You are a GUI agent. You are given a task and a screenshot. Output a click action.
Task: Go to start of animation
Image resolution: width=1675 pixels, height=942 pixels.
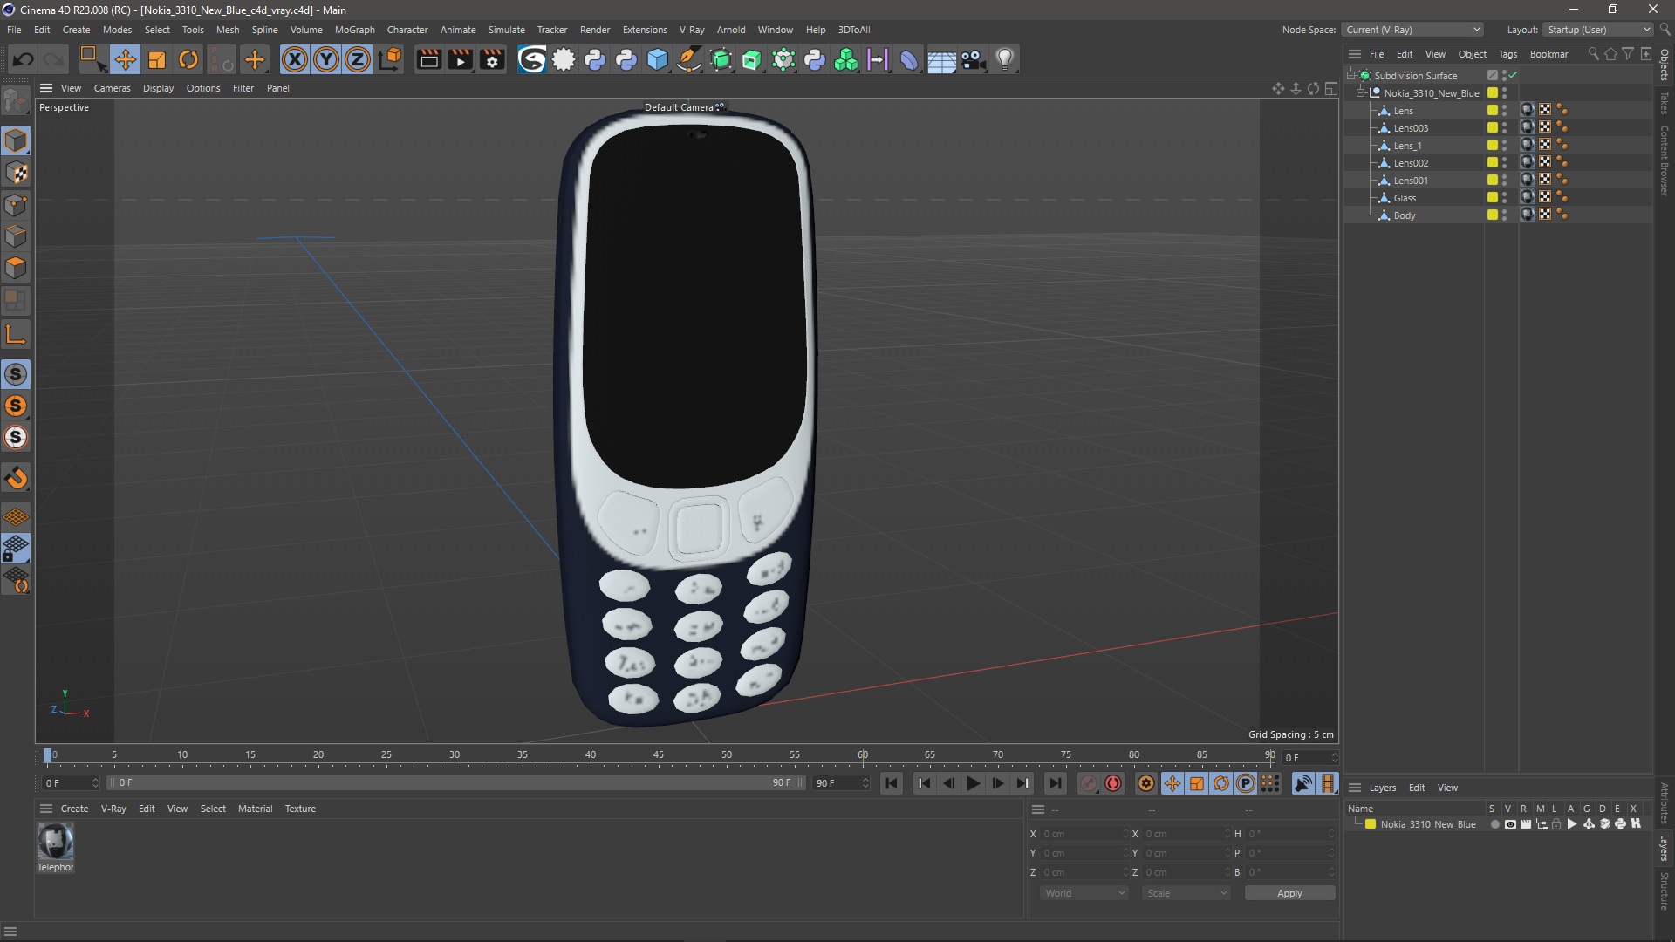click(x=891, y=783)
